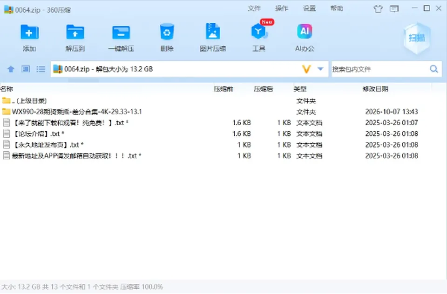Viewport: 447px width, 294px height.
Task: Choose the 一键解压 one-click extract icon
Action: tap(121, 33)
